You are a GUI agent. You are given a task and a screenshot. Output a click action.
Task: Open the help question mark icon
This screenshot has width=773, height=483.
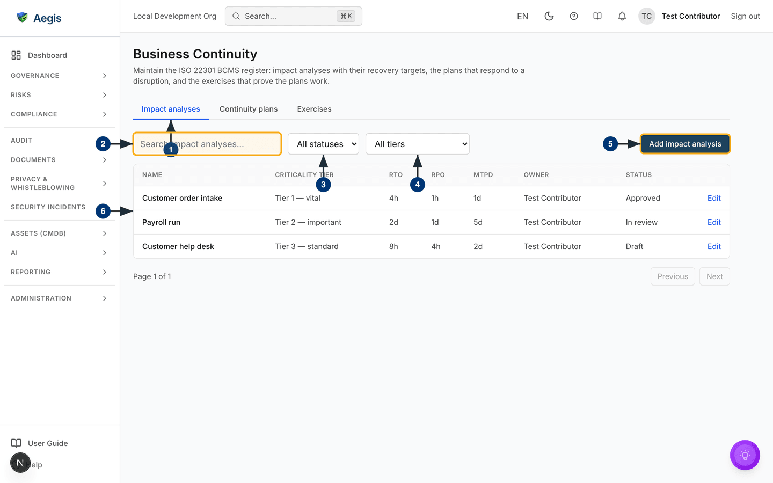[x=574, y=16]
